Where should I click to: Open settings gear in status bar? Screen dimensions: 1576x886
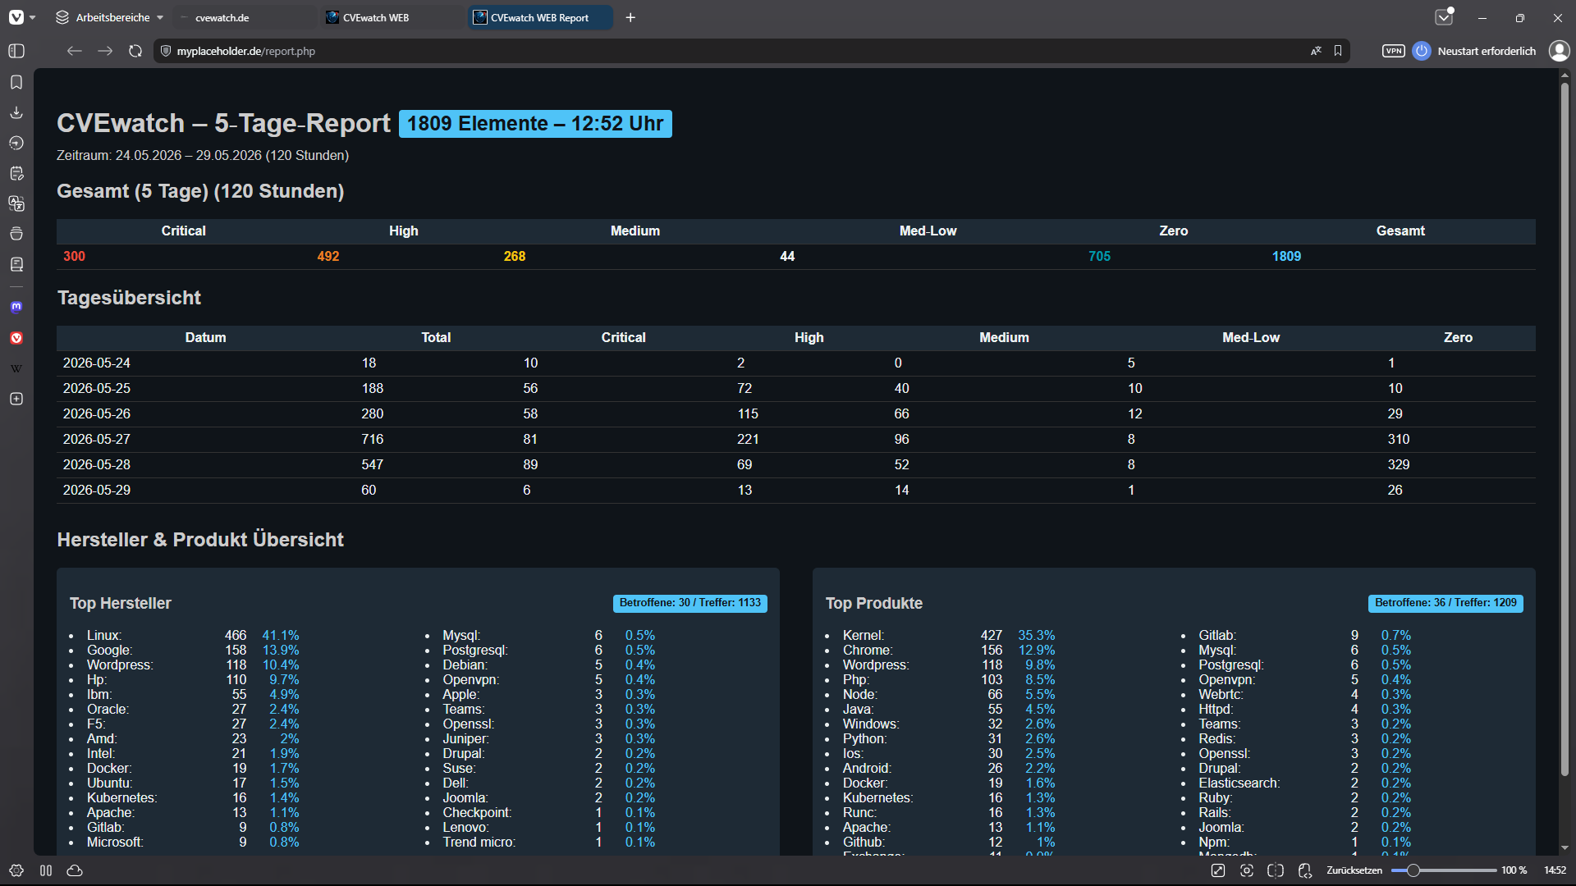(16, 870)
